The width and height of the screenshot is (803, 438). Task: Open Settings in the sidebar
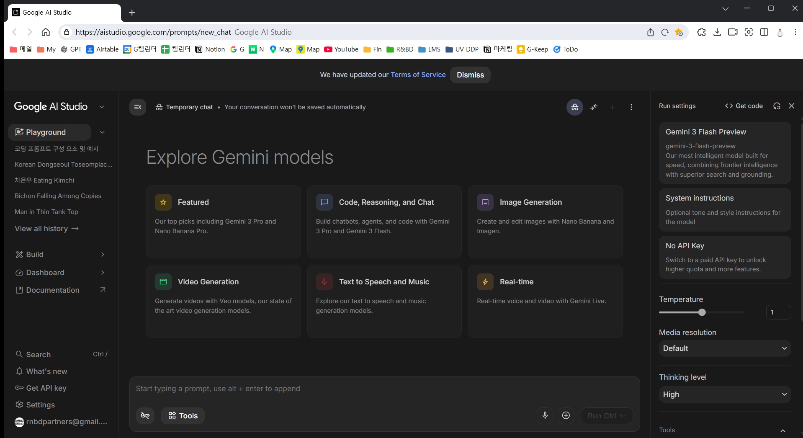point(35,405)
